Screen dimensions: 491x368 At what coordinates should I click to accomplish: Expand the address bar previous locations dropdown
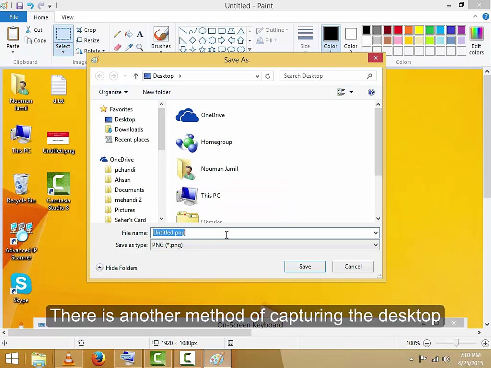[x=257, y=76]
